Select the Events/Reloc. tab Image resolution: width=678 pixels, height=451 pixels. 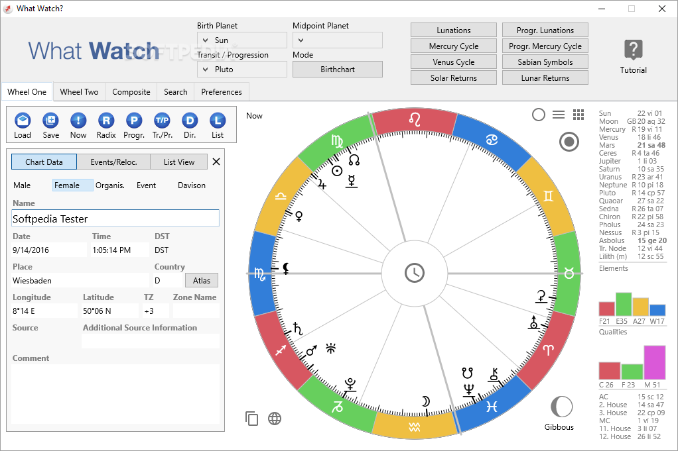113,162
